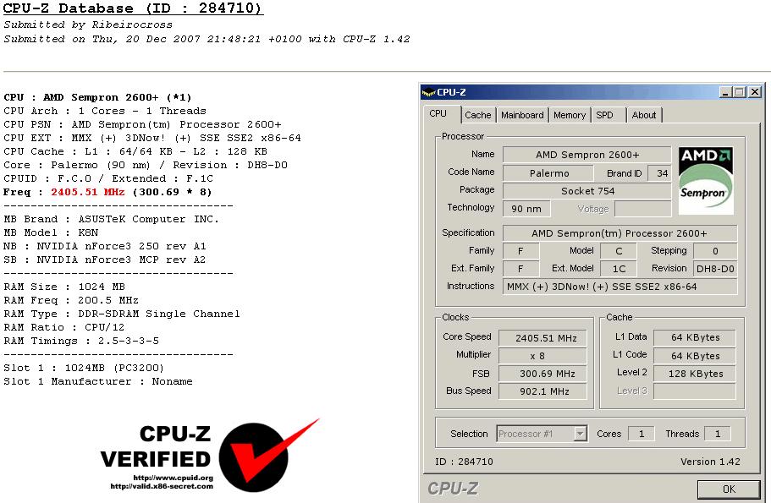Click the Brand ID value 34

point(660,173)
